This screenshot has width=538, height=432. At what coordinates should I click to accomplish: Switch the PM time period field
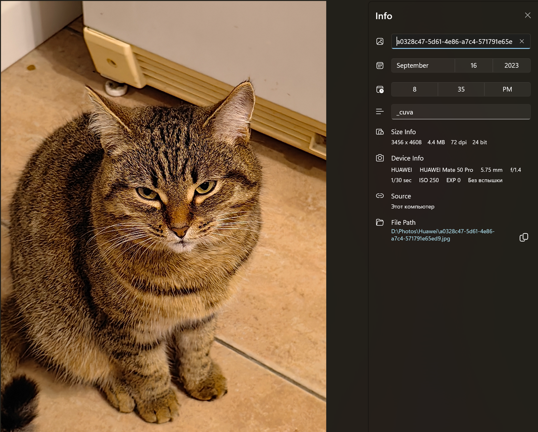(507, 89)
